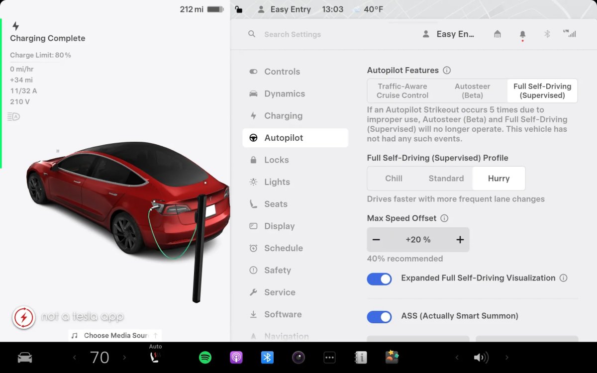This screenshot has width=597, height=373.
Task: Go to the Locks settings section
Action: pos(276,160)
